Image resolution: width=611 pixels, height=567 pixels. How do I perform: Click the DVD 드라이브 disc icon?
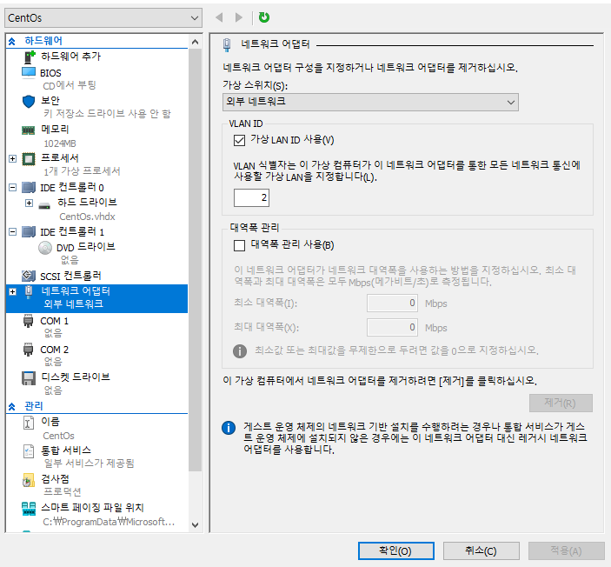[x=45, y=248]
